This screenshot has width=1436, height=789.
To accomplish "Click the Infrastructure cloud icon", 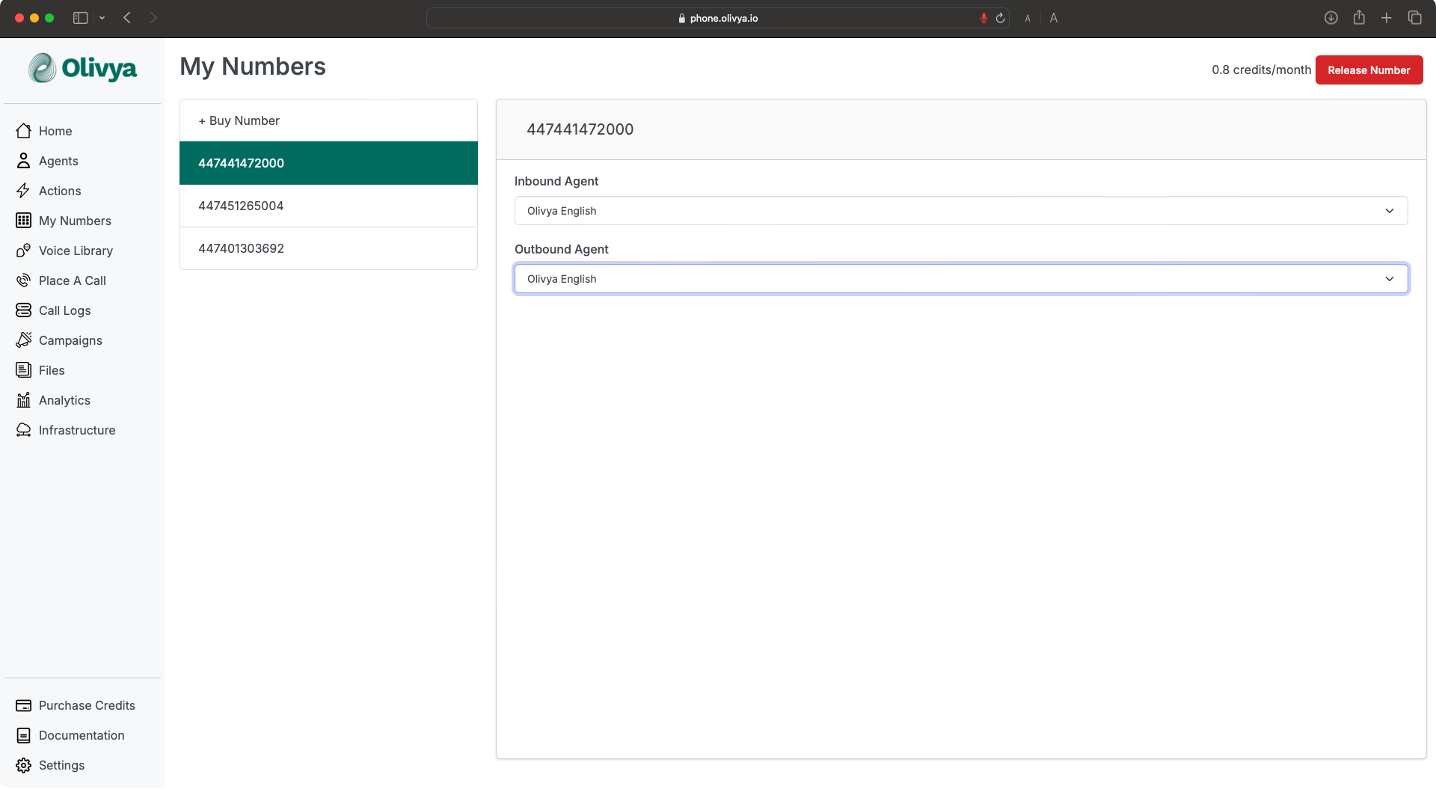I will [23, 430].
